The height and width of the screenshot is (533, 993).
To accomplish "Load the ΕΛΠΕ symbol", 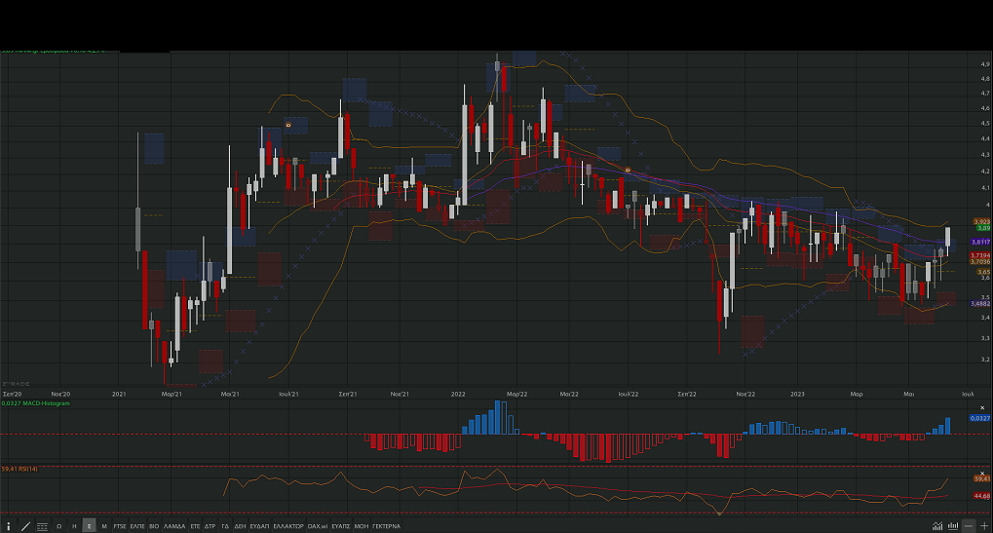I will tap(137, 526).
